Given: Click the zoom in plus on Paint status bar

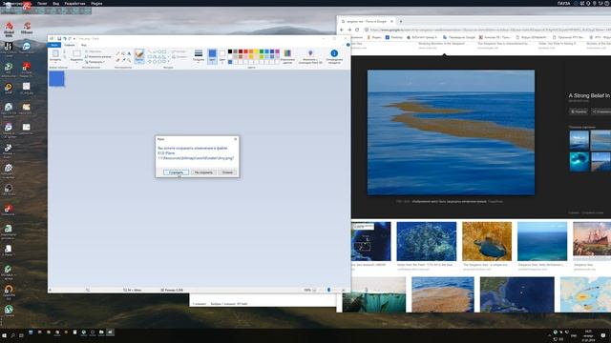Looking at the screenshot, I should click(x=343, y=290).
